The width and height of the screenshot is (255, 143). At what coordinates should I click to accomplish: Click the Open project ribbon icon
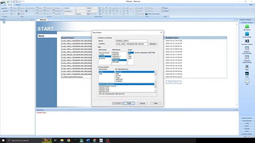[x=5, y=11]
